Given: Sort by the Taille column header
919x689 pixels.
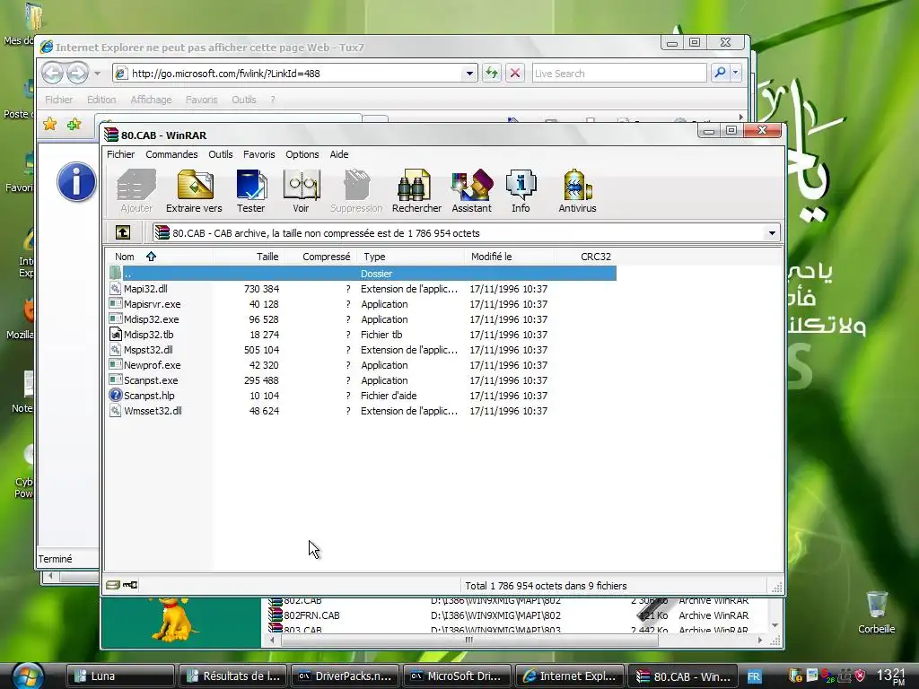Looking at the screenshot, I should (x=249, y=257).
